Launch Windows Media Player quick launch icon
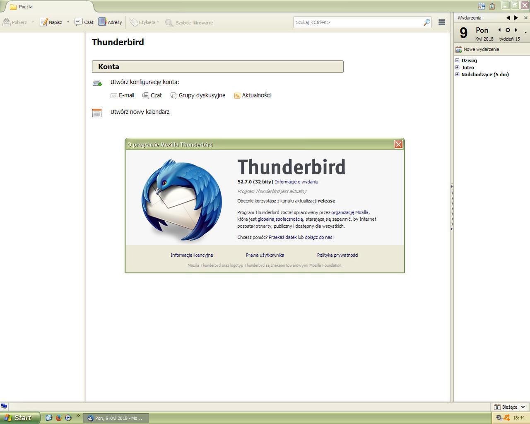Viewport: 530px width, 424px height. pyautogui.click(x=68, y=418)
